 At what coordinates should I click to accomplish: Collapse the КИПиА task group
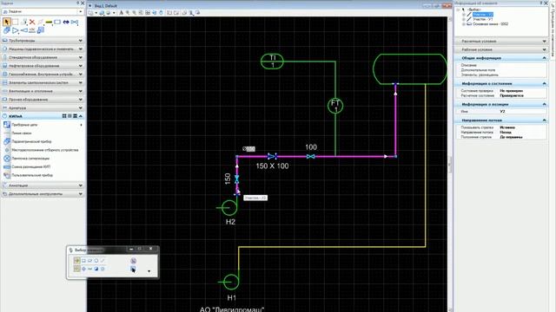(81, 116)
